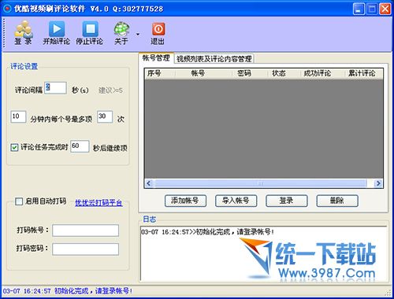Click the 状态 column header
Screen dimensions: 394x299
click(x=284, y=73)
